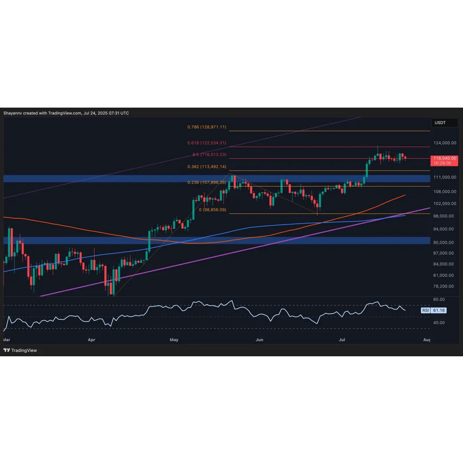The image size is (463, 463).
Task: Click the 94,000.00 price axis label
Action: [x=444, y=229]
